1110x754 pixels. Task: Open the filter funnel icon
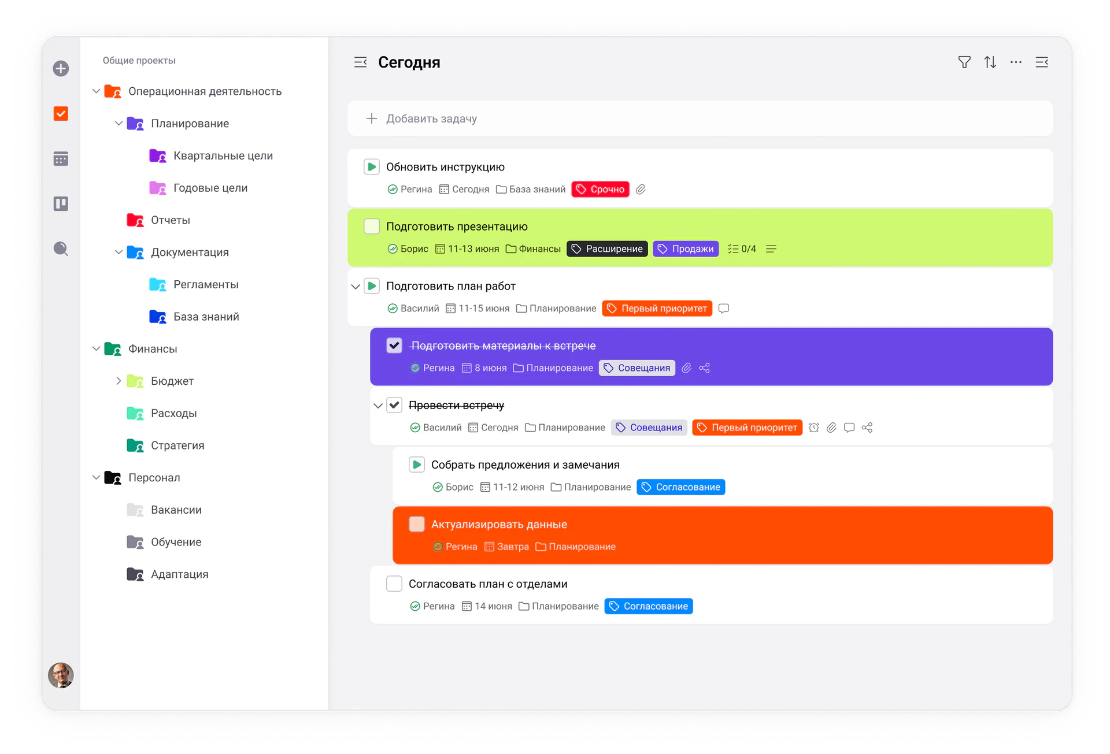(x=964, y=62)
